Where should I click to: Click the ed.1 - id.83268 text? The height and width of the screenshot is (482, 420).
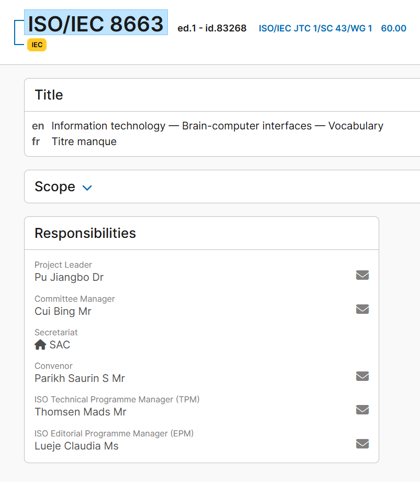click(212, 28)
